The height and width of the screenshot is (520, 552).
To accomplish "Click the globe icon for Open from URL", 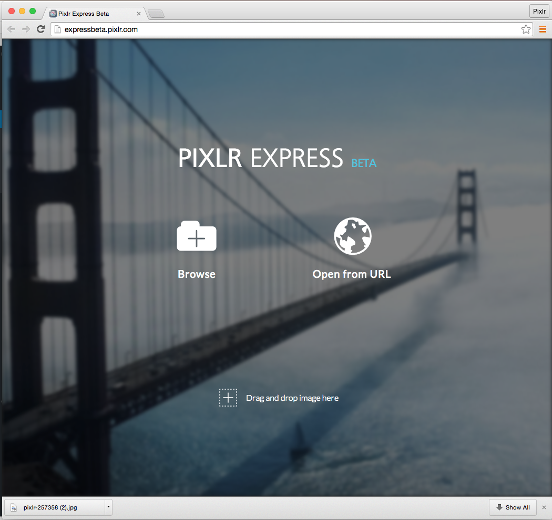I will coord(352,236).
